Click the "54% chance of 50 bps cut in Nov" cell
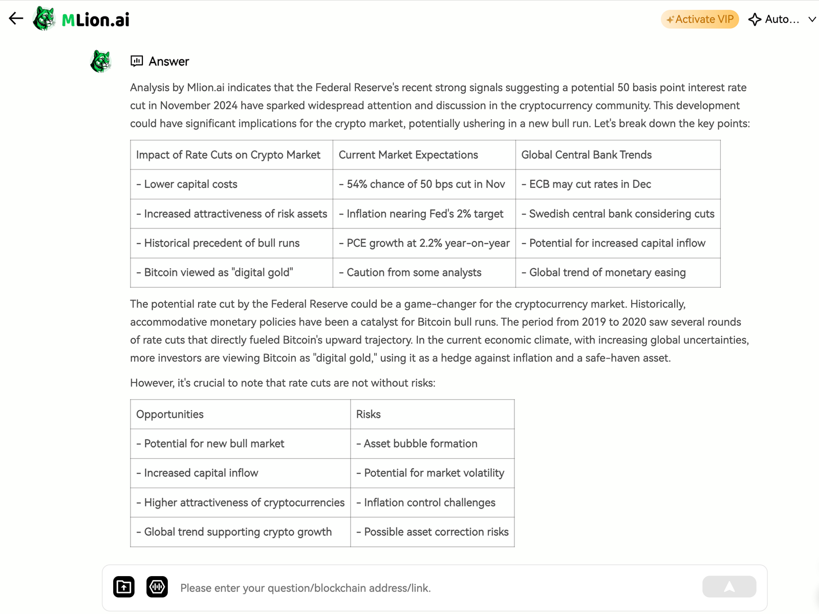Image resolution: width=819 pixels, height=614 pixels. (x=424, y=184)
